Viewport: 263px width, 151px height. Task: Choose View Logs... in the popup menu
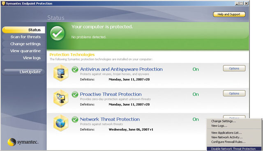pyautogui.click(x=234, y=126)
